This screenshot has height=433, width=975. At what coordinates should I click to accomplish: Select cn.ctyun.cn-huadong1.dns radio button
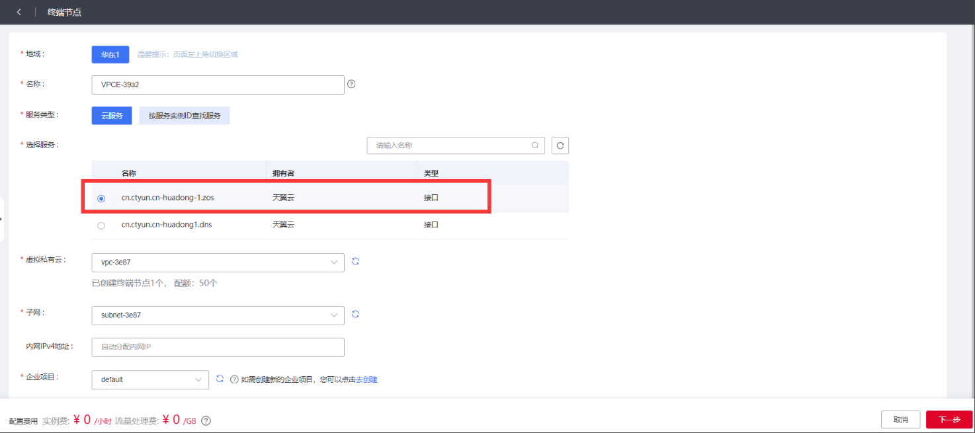coord(101,225)
